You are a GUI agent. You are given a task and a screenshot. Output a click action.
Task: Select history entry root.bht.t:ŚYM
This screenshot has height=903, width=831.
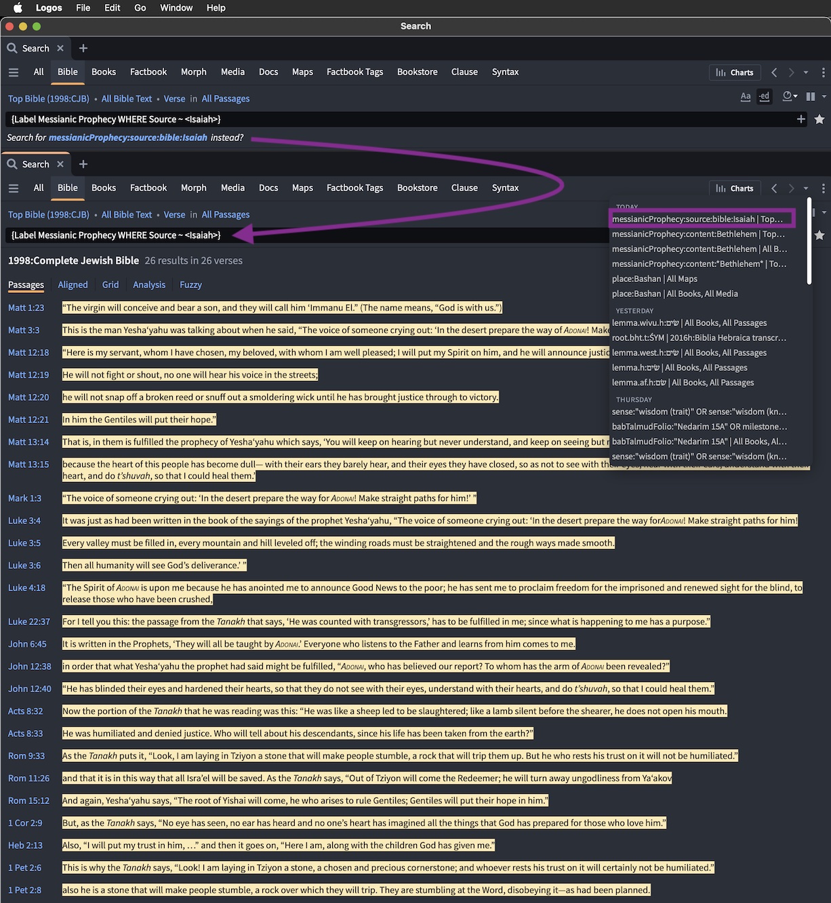point(700,338)
